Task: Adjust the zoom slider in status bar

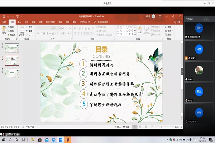Action: click(x=162, y=127)
